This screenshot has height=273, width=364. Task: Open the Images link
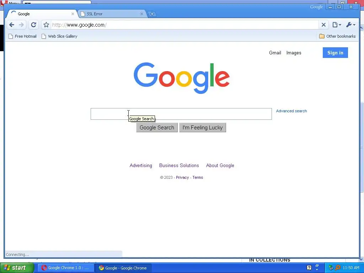[x=294, y=53]
